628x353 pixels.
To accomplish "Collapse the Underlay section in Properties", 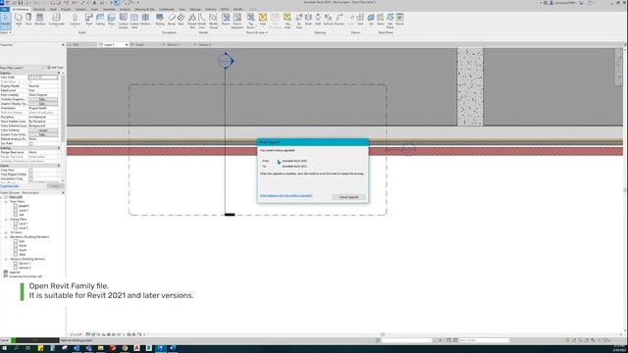I will tap(59, 148).
